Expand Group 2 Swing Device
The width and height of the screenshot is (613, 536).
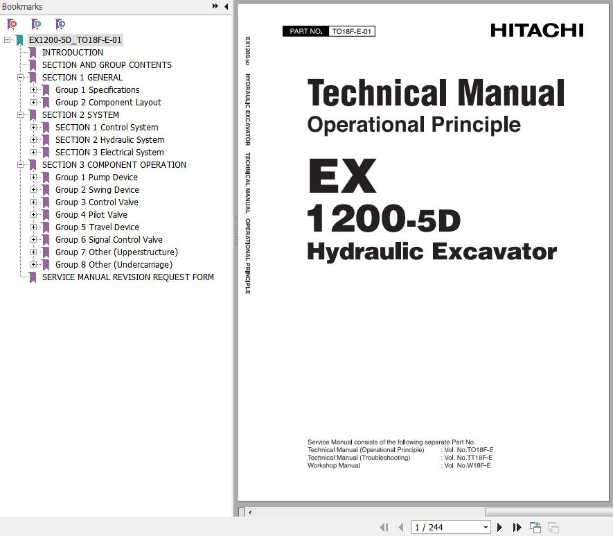click(34, 190)
